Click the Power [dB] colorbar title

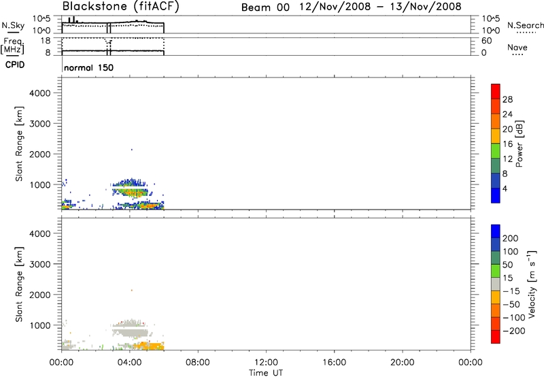point(520,144)
